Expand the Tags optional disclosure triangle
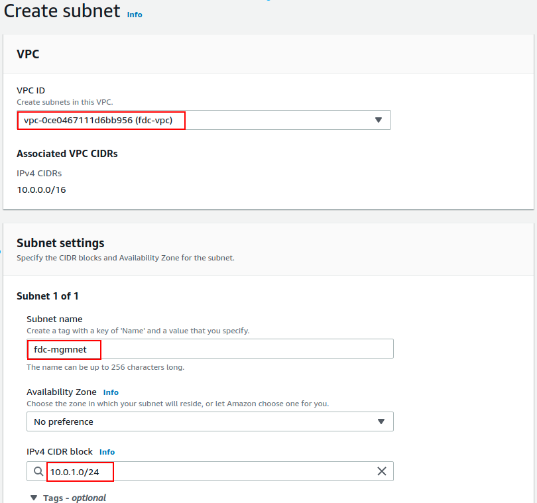Screen dimensions: 537x503 click(33, 498)
